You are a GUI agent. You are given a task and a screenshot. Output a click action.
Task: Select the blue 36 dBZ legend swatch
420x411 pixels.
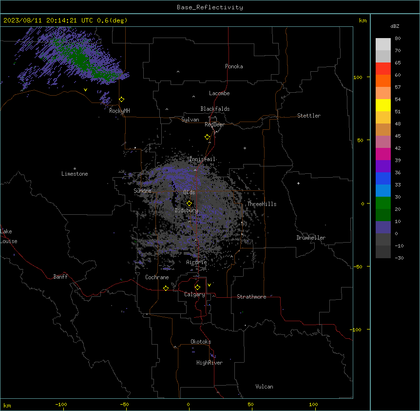pyautogui.click(x=383, y=178)
